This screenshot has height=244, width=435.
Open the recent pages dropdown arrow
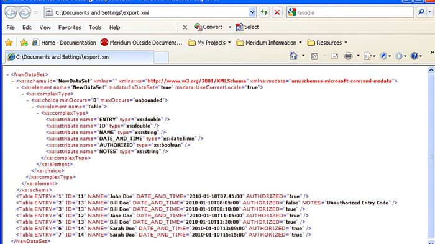(x=36, y=13)
